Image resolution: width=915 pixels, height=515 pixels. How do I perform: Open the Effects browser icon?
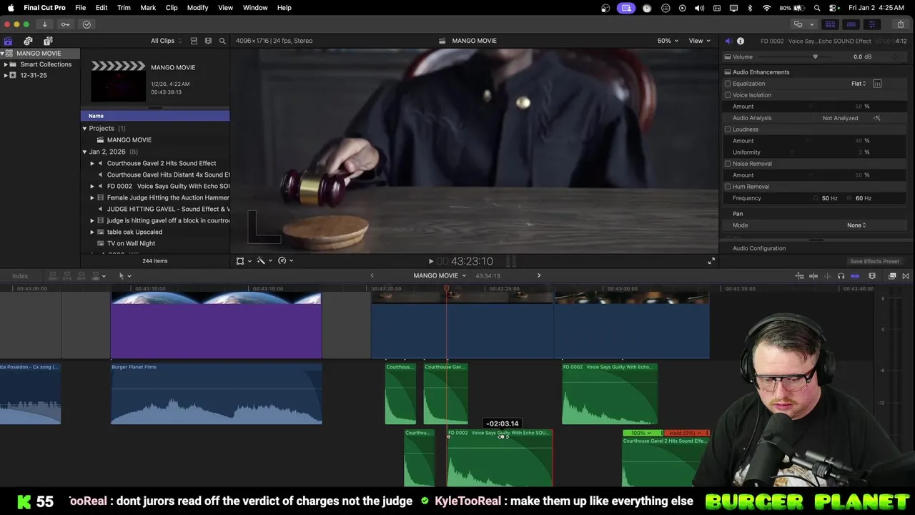[892, 276]
